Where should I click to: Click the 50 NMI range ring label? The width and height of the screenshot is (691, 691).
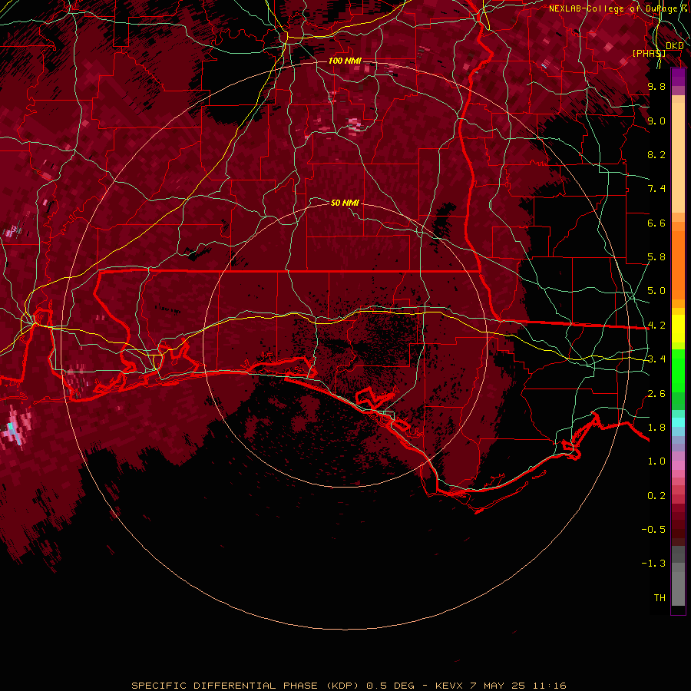point(345,203)
